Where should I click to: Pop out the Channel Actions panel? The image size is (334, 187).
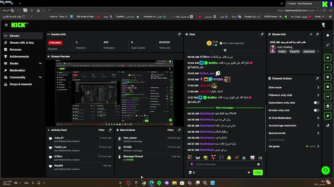pos(317,78)
